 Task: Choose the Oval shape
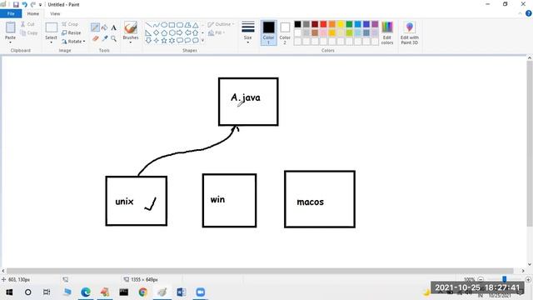tap(164, 25)
